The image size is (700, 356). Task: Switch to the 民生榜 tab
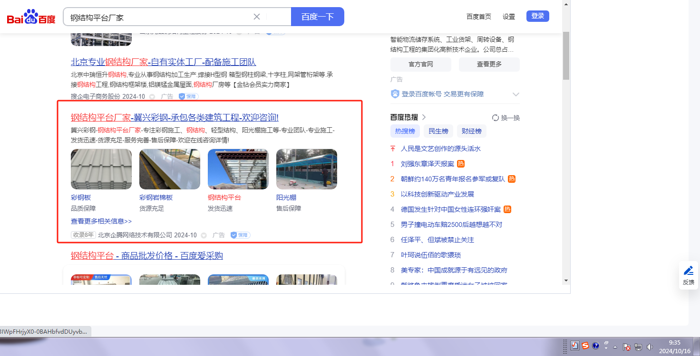[x=438, y=131]
